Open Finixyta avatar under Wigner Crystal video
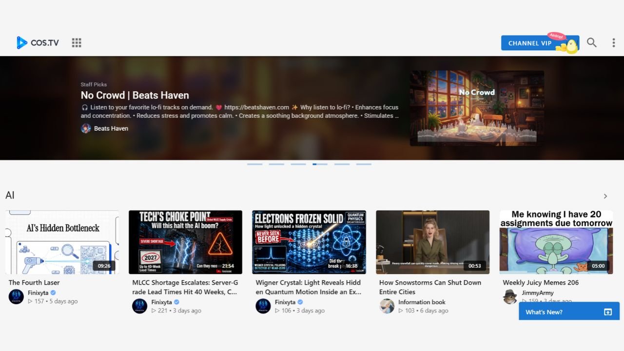 coord(263,306)
